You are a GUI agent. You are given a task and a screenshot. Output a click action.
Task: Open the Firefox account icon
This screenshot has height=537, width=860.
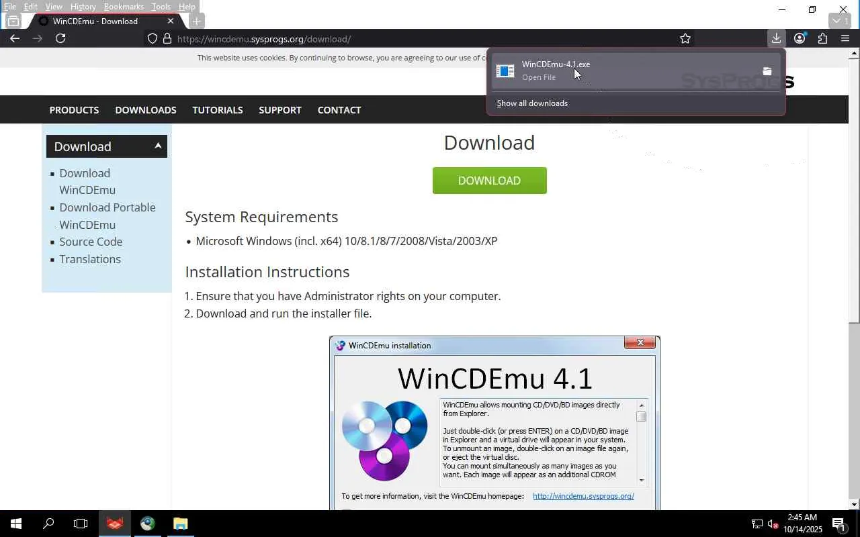tap(800, 38)
